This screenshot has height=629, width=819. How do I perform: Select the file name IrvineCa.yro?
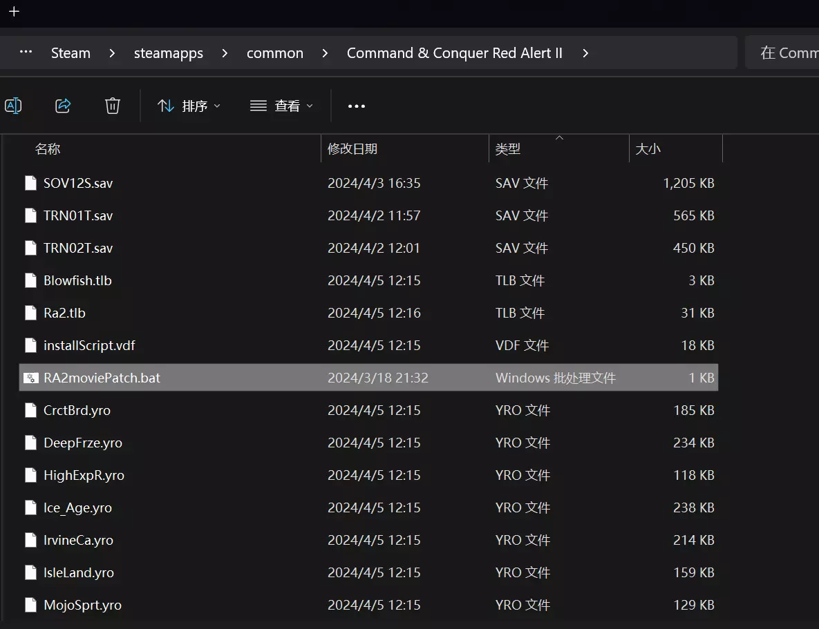[x=78, y=540]
